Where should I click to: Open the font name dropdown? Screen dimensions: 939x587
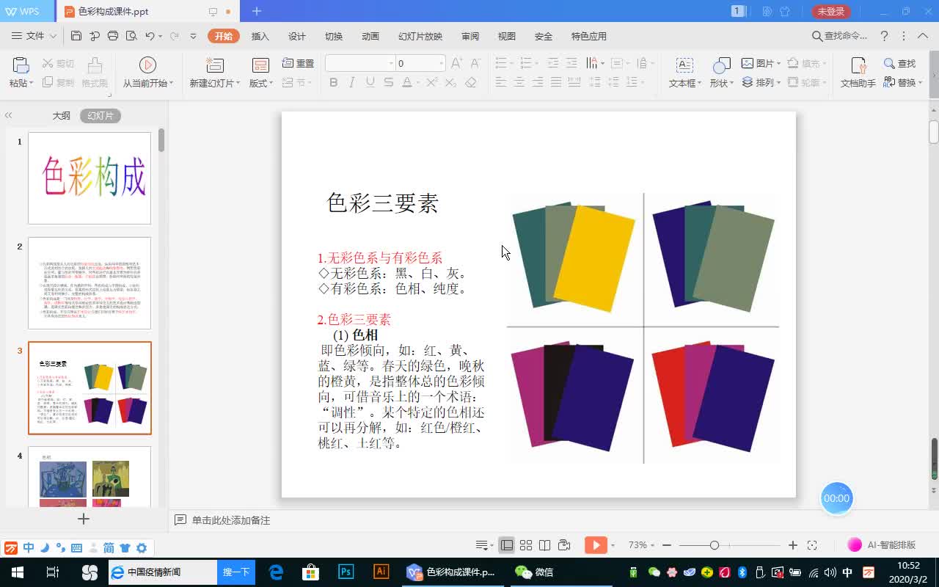pyautogui.click(x=390, y=63)
